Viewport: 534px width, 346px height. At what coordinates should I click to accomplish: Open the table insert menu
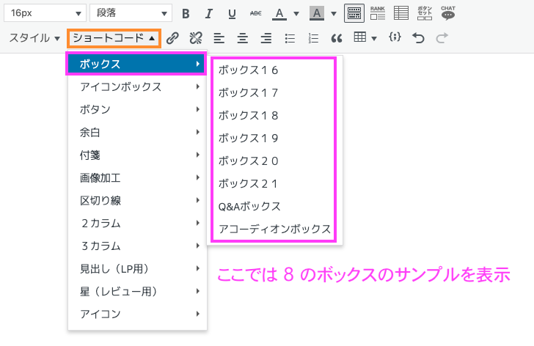click(x=365, y=37)
